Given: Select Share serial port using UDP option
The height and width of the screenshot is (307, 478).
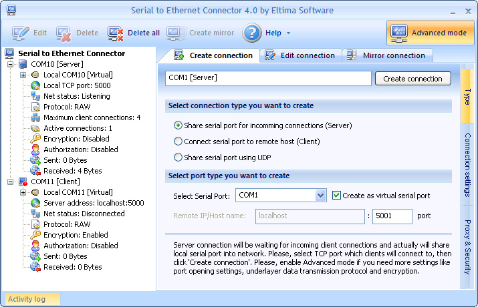Looking at the screenshot, I should (x=178, y=158).
